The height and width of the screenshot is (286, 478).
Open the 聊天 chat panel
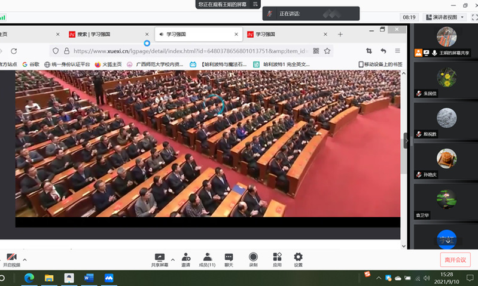point(229,258)
